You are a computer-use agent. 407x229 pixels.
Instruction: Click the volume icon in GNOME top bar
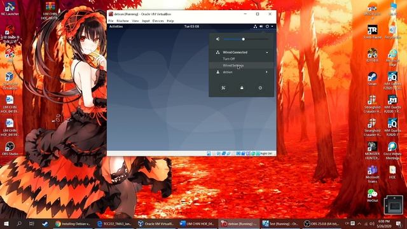click(x=261, y=27)
